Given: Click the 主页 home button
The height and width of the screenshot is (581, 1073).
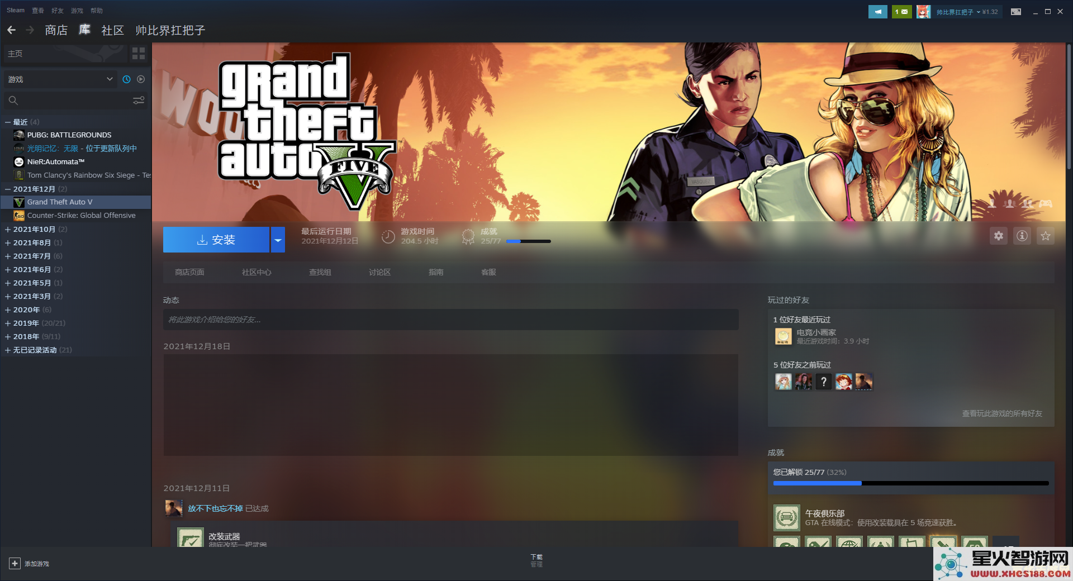Looking at the screenshot, I should pyautogui.click(x=65, y=54).
